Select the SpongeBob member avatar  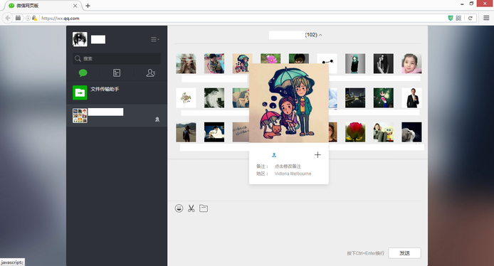(x=384, y=132)
